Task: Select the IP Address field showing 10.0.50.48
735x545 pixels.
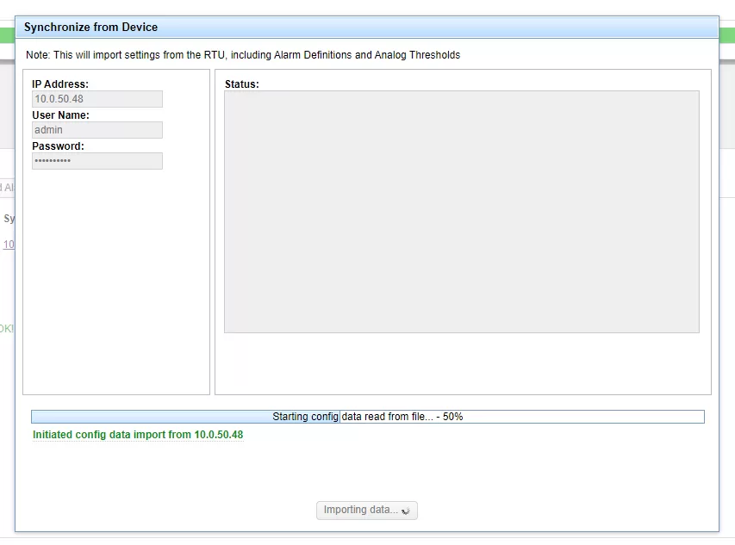Action: pos(97,98)
